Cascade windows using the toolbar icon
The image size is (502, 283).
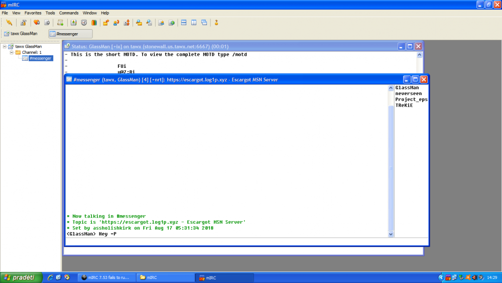pos(204,23)
